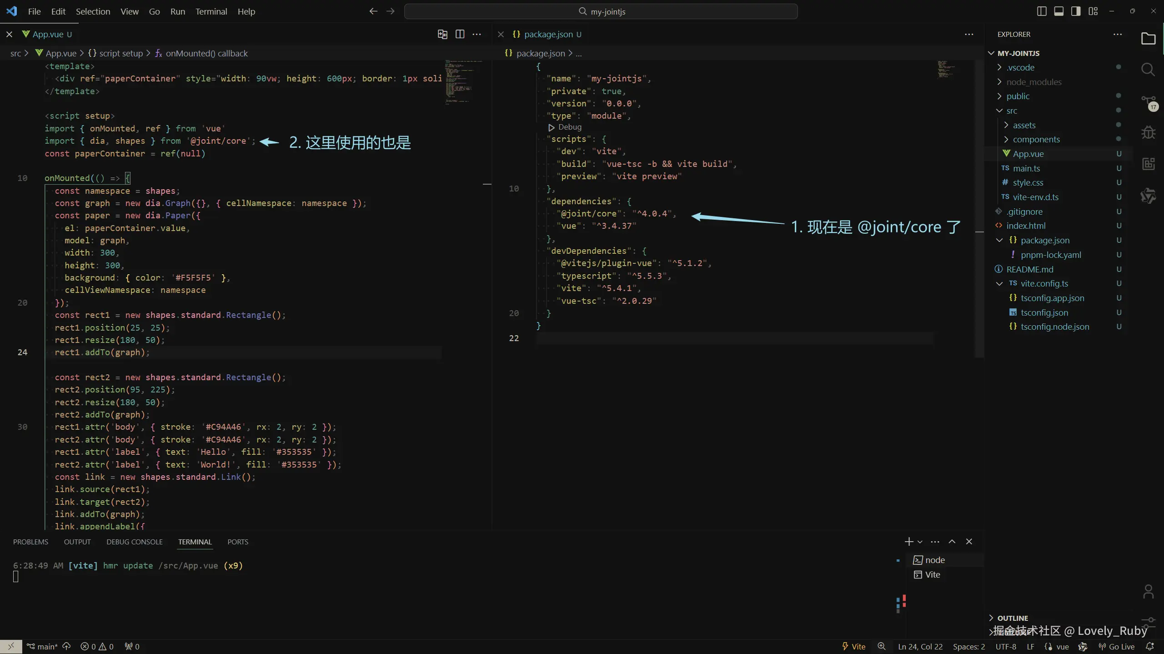Toggle the secondary side bar layout button

coord(1076,11)
